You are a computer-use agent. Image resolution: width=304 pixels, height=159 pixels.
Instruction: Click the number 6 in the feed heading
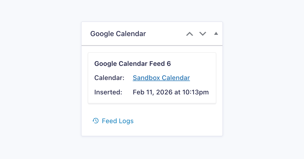click(169, 64)
